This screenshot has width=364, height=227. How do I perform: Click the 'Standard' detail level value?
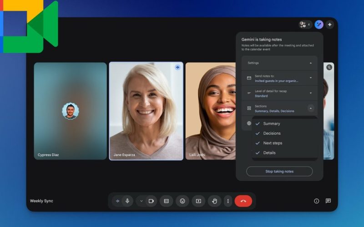[261, 96]
